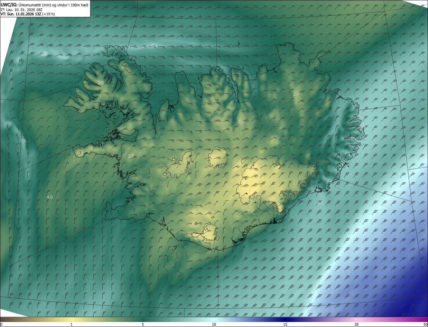Click the 2.6 value in north-central Iceland
The image size is (428, 327).
click(241, 122)
